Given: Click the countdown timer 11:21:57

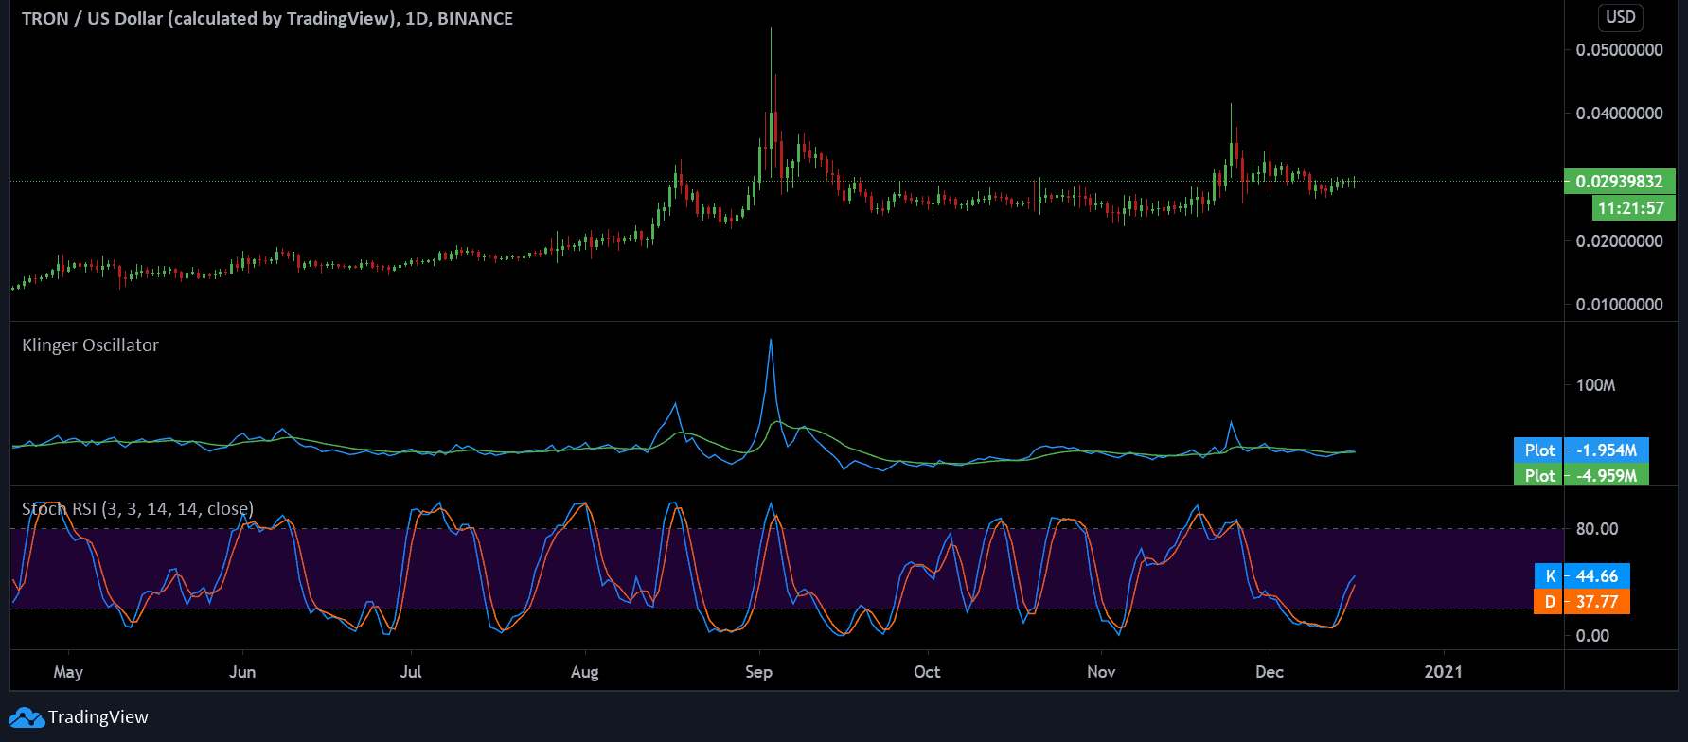Looking at the screenshot, I should [x=1633, y=208].
